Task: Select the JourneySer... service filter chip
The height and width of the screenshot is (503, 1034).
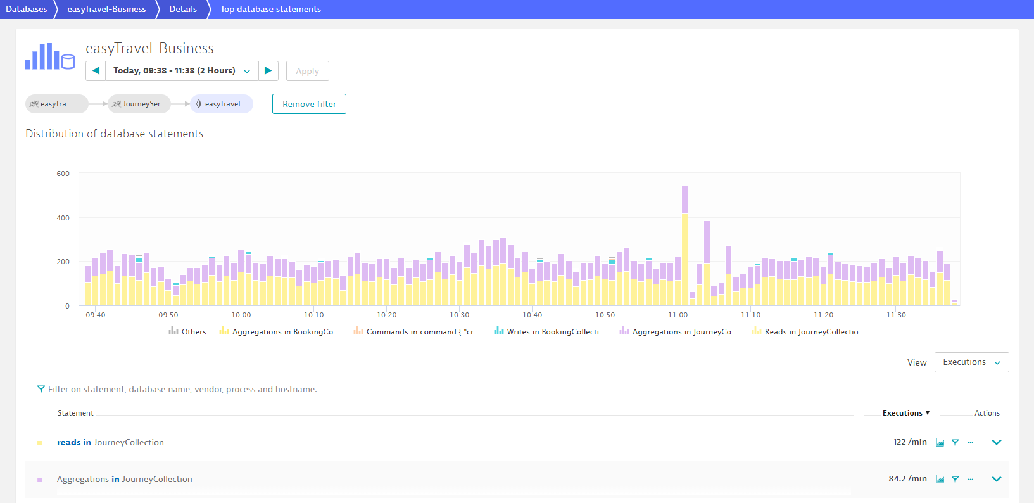Action: 139,104
